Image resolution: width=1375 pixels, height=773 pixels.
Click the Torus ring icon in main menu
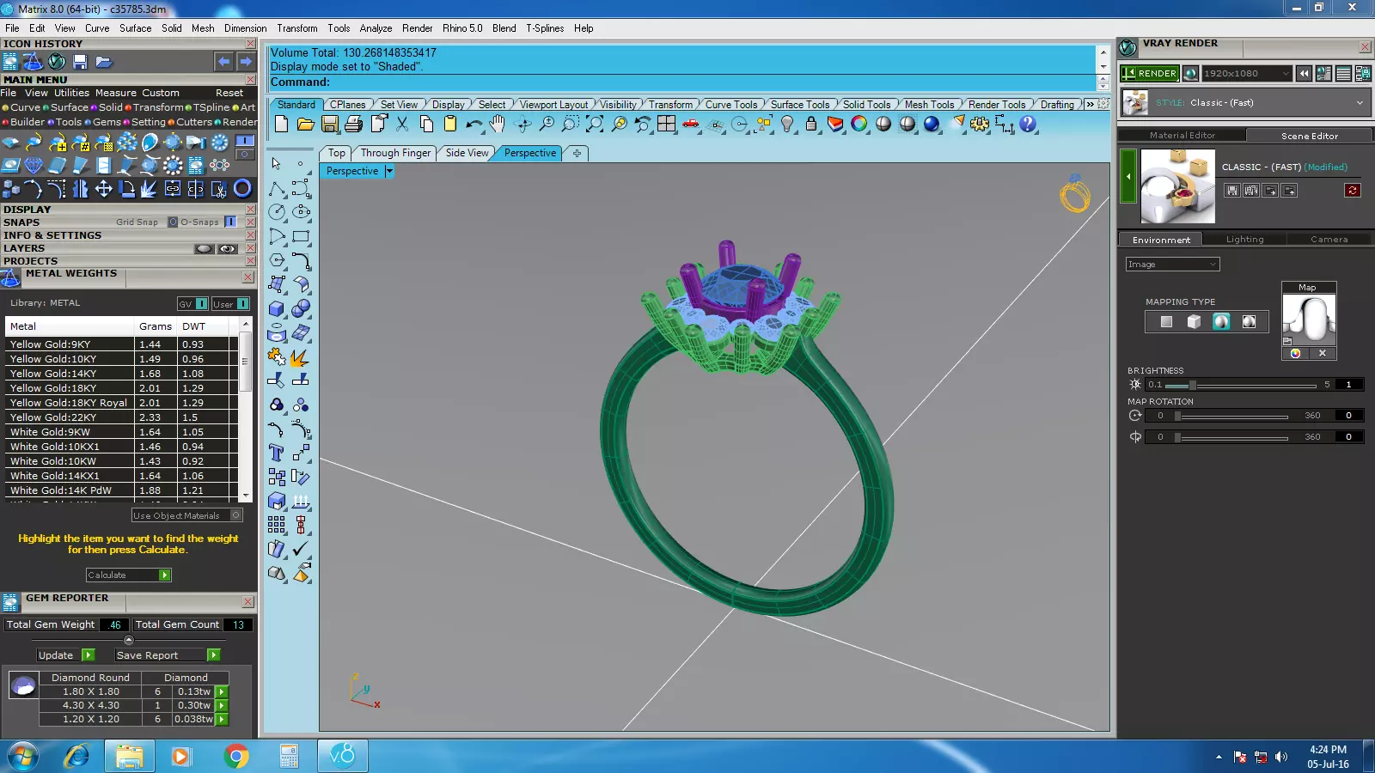[242, 188]
